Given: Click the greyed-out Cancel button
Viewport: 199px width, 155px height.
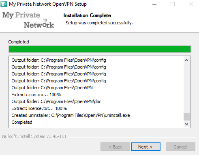Looking at the screenshot, I should 180,147.
